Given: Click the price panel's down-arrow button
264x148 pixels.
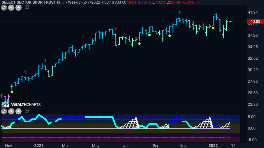Looking at the screenshot, I should (11, 7).
